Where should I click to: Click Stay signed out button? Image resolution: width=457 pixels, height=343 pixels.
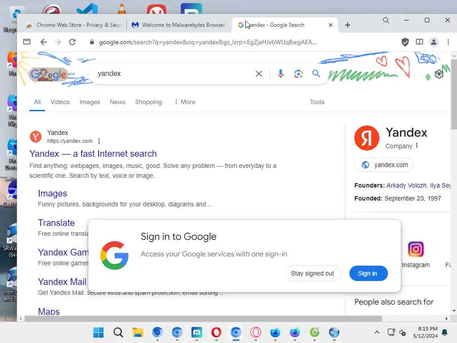pos(312,273)
